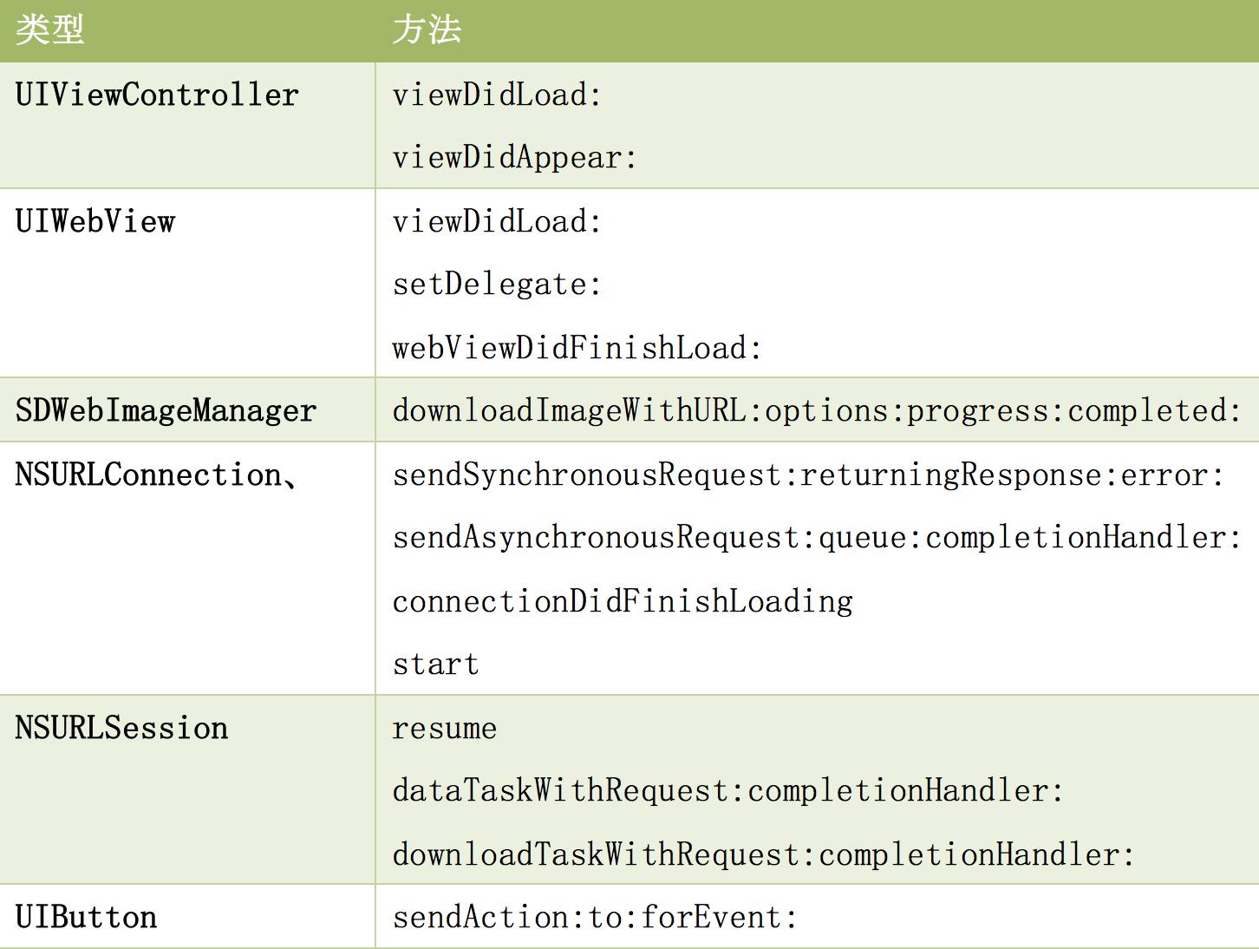This screenshot has width=1259, height=949.
Task: Click the connectionDidFinishLoading method text
Action: (623, 601)
